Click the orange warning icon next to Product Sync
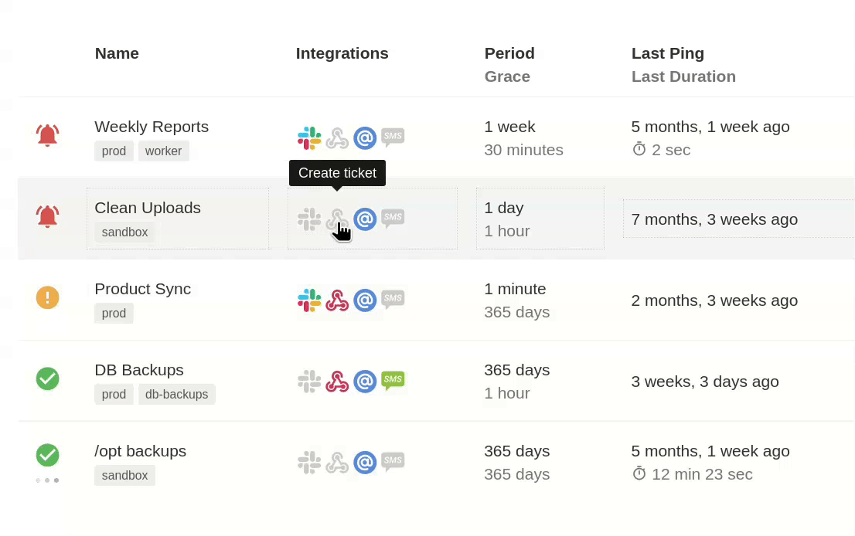Image resolution: width=855 pixels, height=536 pixels. [x=47, y=297]
